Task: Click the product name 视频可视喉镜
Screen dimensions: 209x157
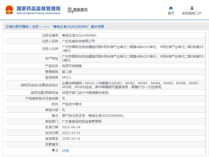Action: click(x=72, y=66)
